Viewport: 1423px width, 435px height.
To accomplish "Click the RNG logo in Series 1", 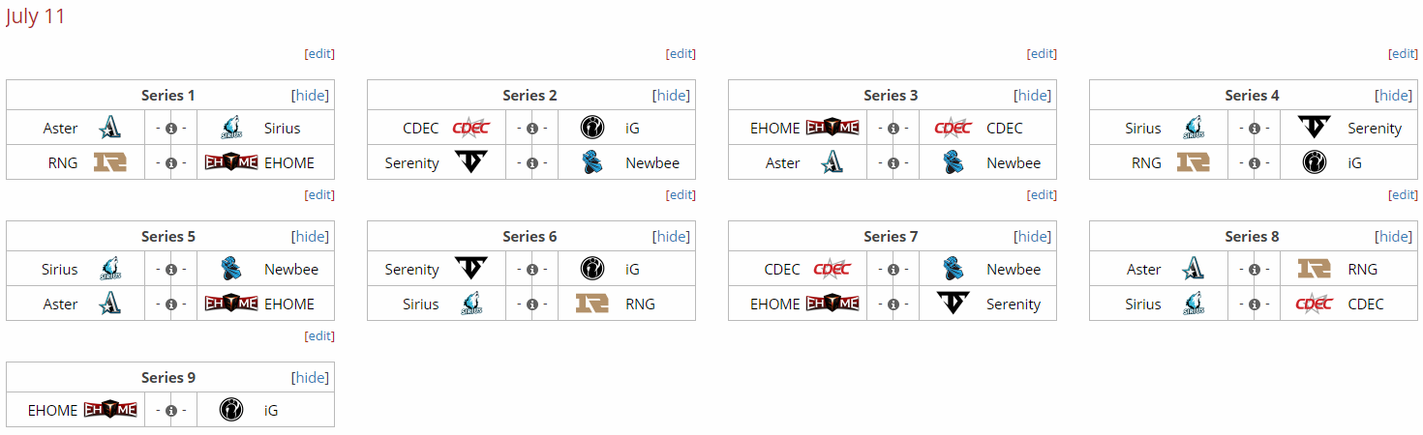I will [x=110, y=162].
